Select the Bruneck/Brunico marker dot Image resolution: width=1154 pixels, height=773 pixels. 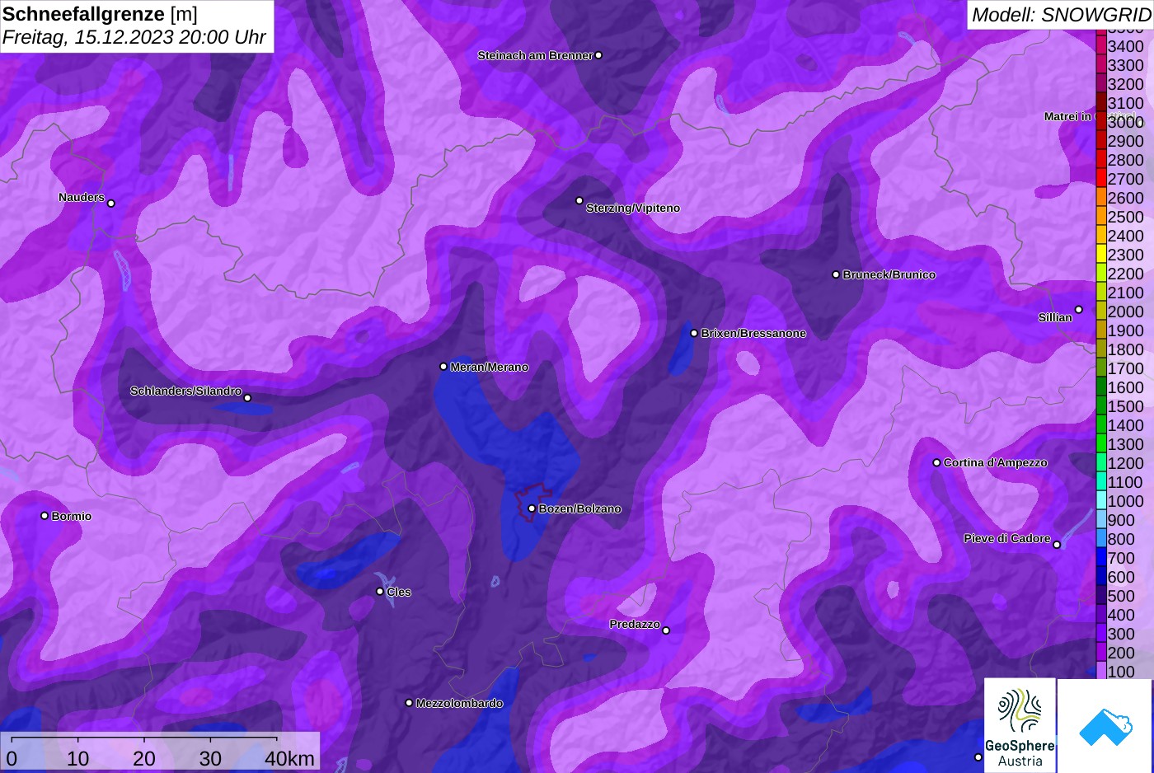click(x=836, y=274)
